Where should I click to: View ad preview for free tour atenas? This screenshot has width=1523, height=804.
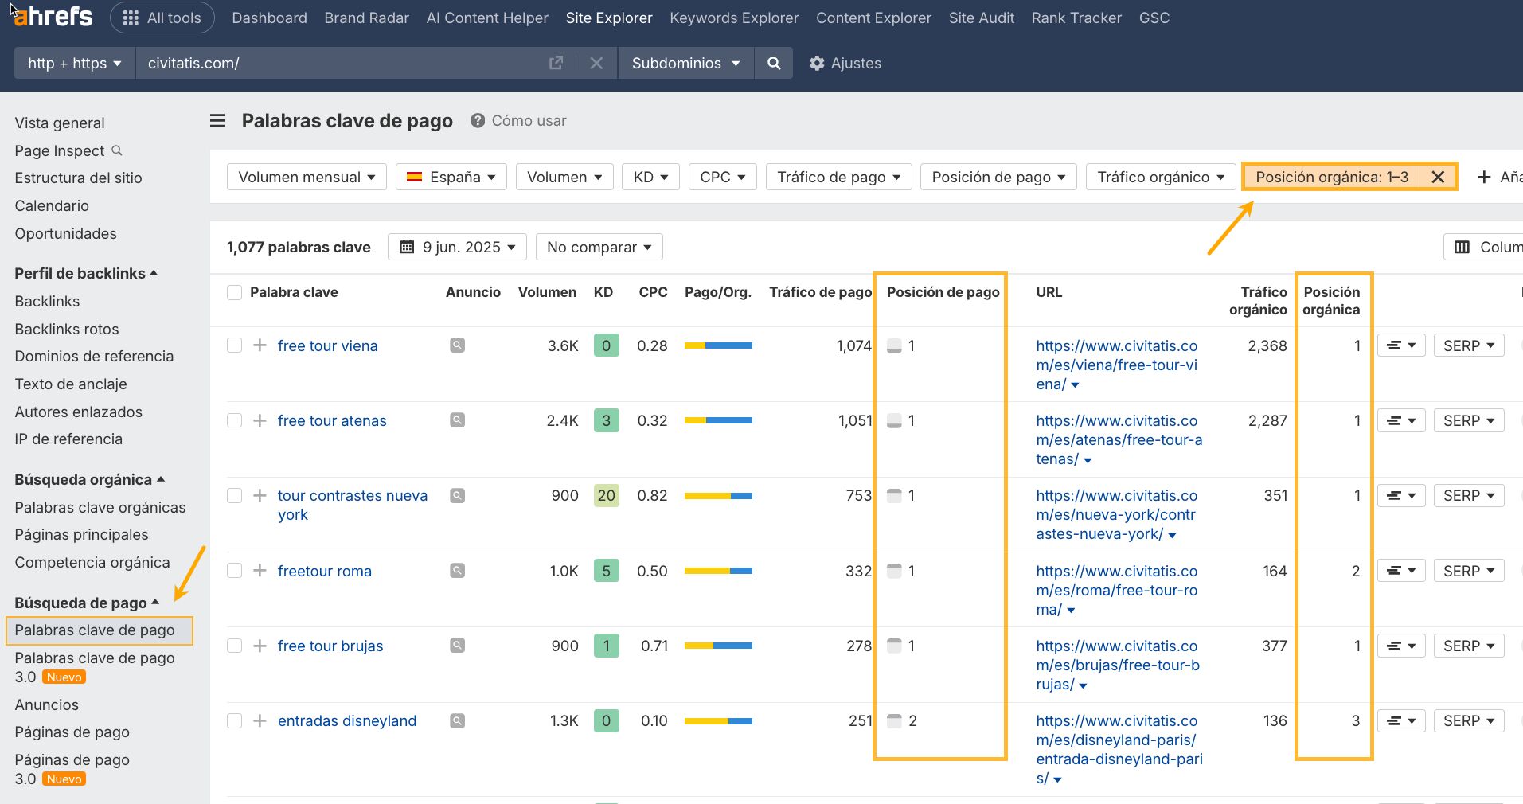click(x=457, y=420)
